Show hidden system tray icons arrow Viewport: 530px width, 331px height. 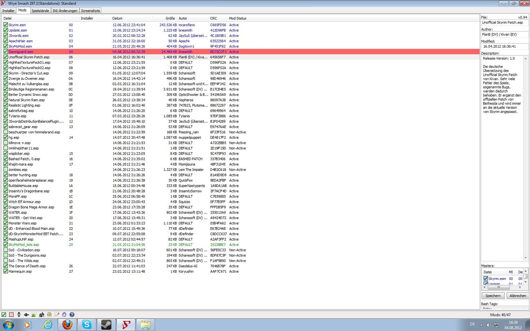click(x=481, y=325)
